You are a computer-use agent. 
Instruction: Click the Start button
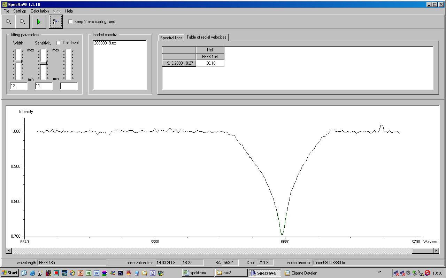pyautogui.click(x=10, y=273)
